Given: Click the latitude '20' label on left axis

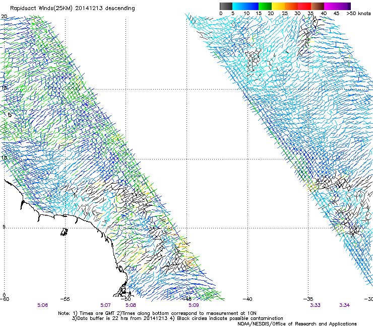Looking at the screenshot, I should tap(4, 17).
